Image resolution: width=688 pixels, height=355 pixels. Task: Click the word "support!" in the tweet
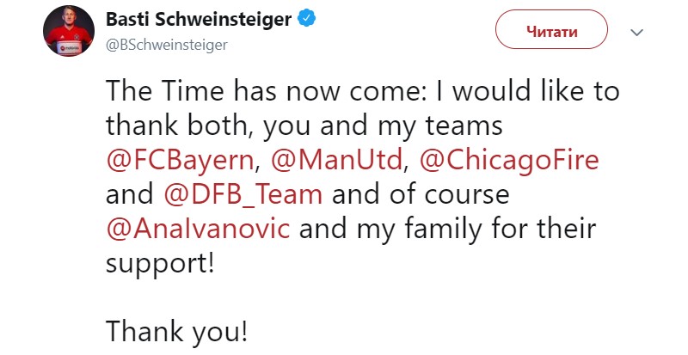(x=159, y=263)
